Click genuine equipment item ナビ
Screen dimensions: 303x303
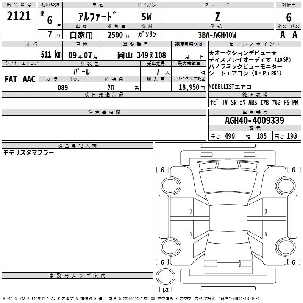pyautogui.click(x=214, y=102)
